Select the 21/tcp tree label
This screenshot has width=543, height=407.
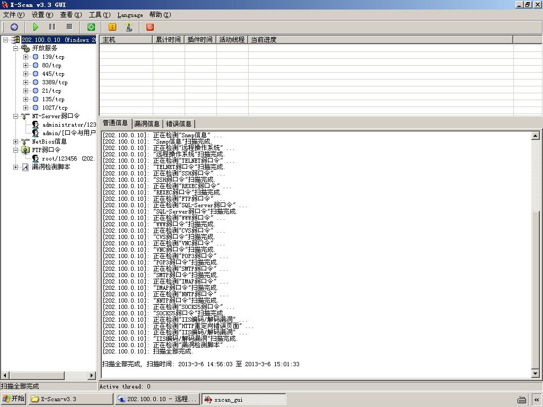pos(51,91)
